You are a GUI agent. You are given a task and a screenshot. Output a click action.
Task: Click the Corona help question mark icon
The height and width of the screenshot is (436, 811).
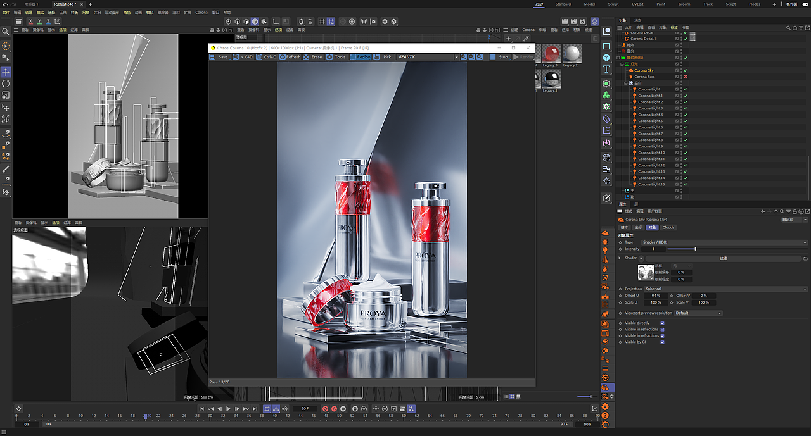(604, 416)
